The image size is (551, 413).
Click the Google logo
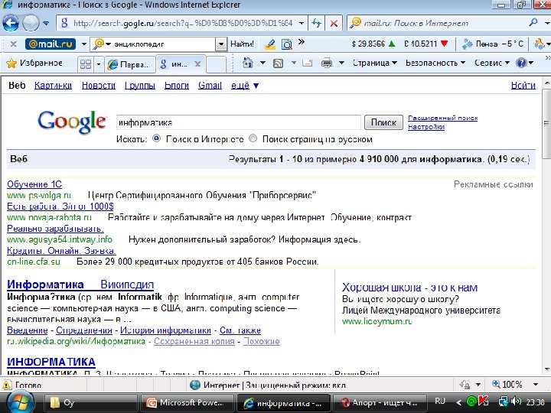coord(72,122)
